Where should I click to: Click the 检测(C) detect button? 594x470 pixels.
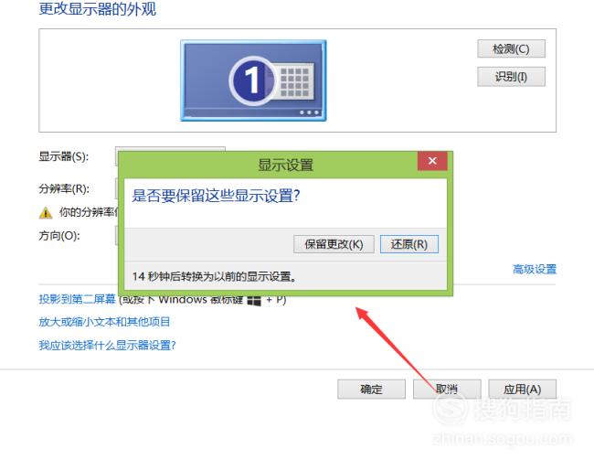[511, 48]
